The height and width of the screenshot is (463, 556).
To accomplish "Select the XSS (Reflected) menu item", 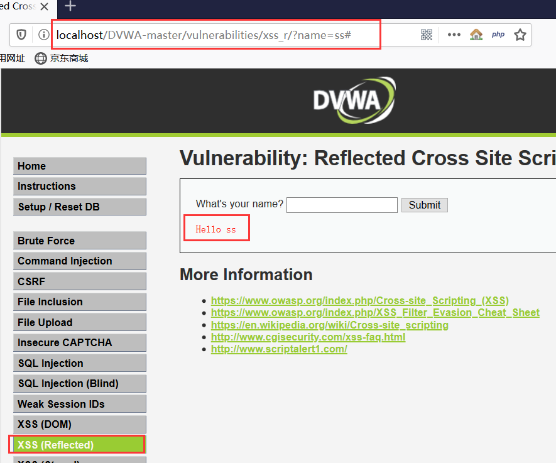I will pyautogui.click(x=80, y=445).
